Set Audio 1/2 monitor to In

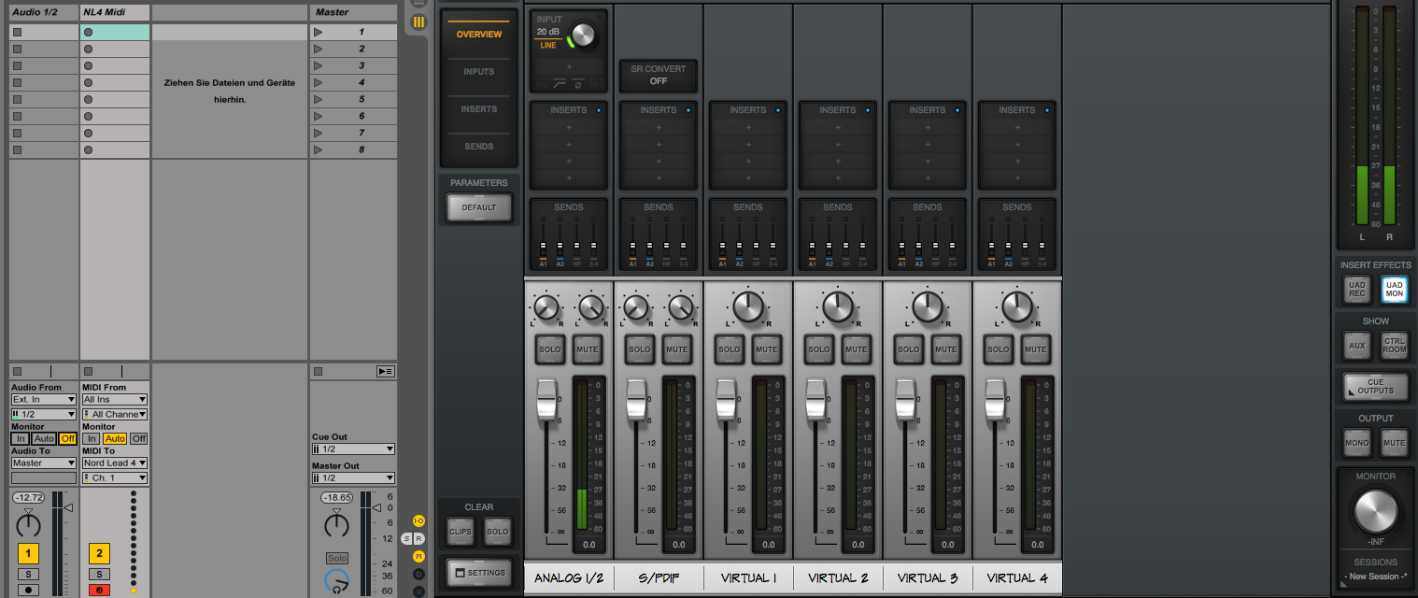[x=20, y=438]
